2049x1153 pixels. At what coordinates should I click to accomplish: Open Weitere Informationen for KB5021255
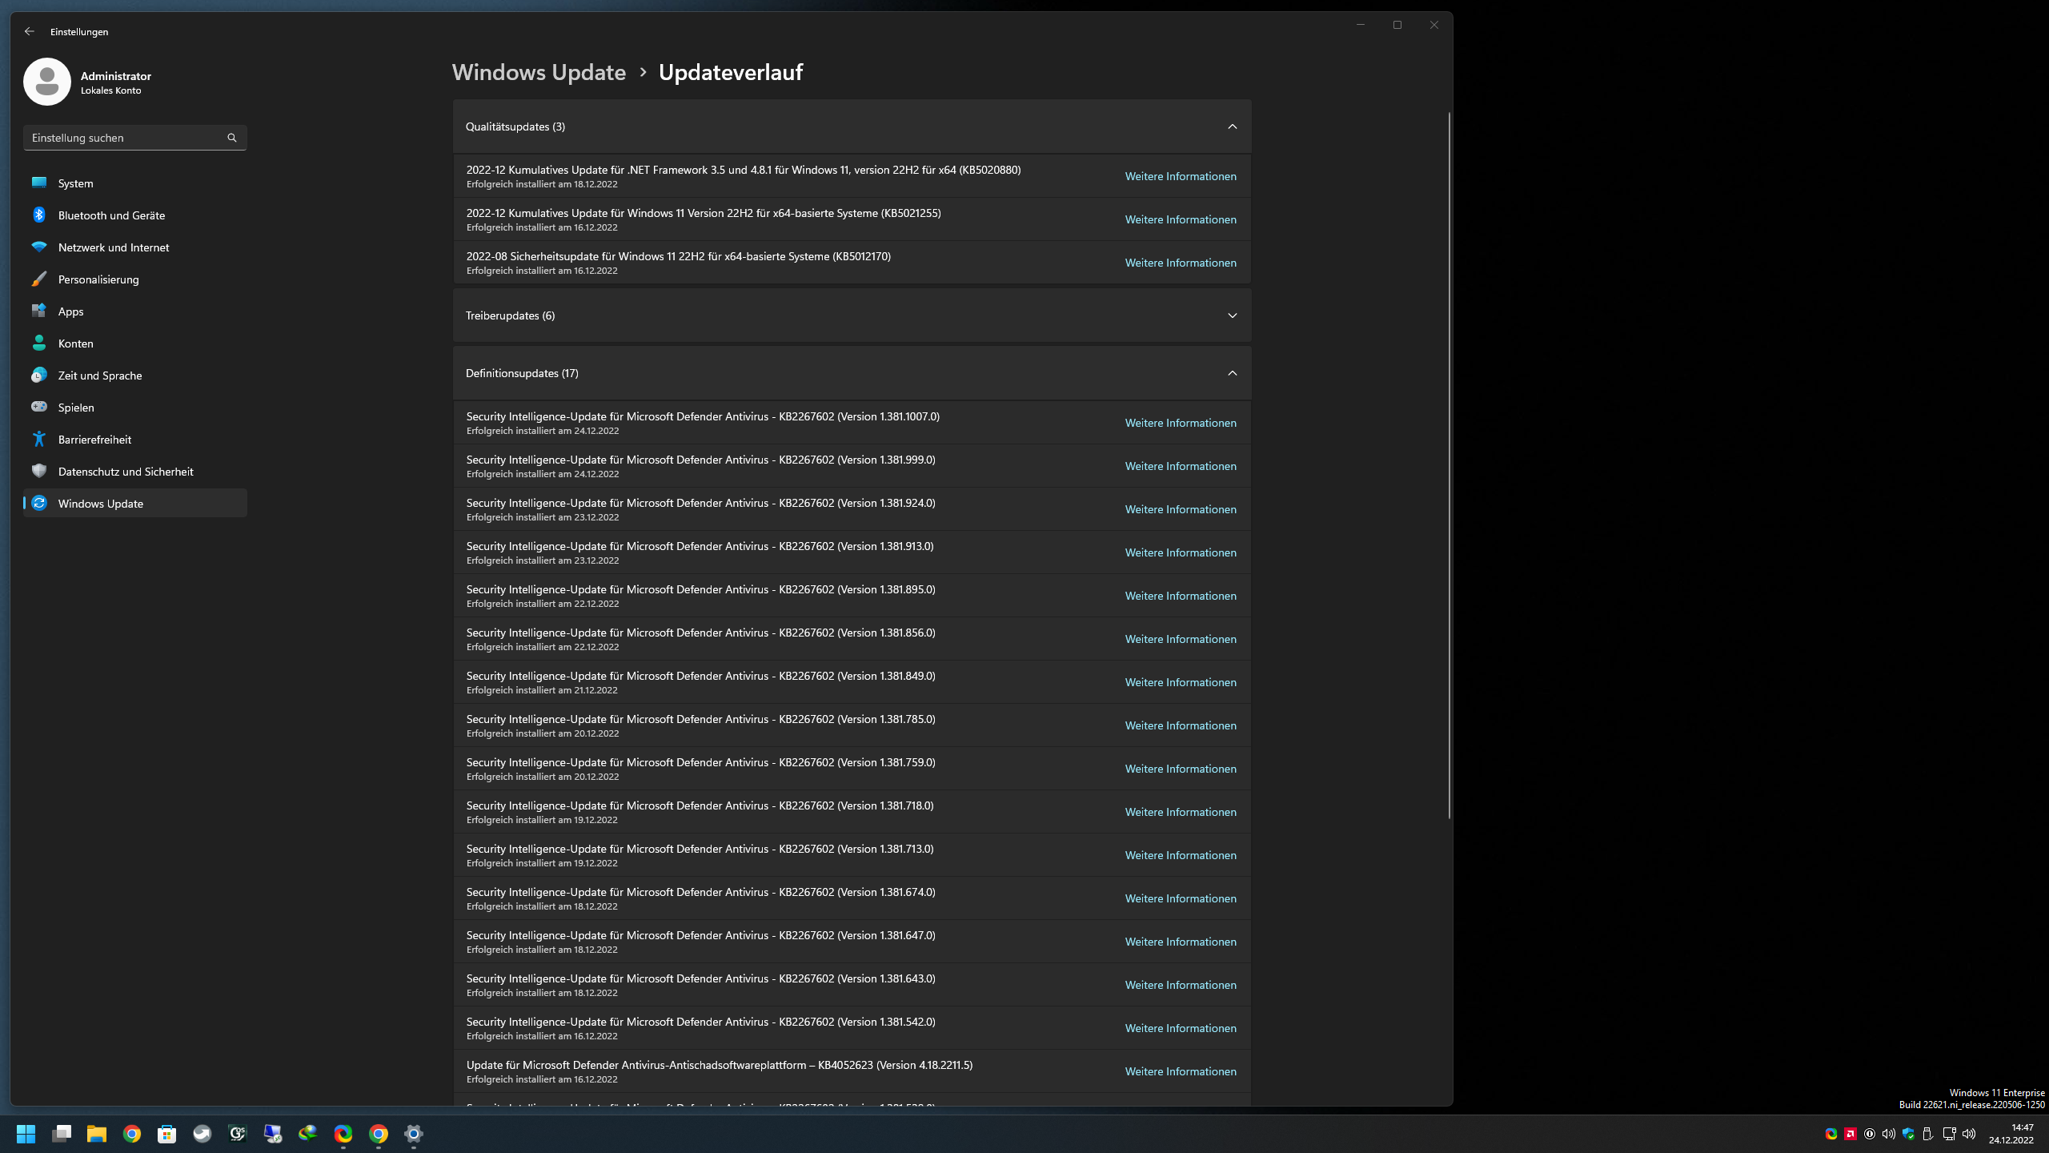pyautogui.click(x=1180, y=219)
